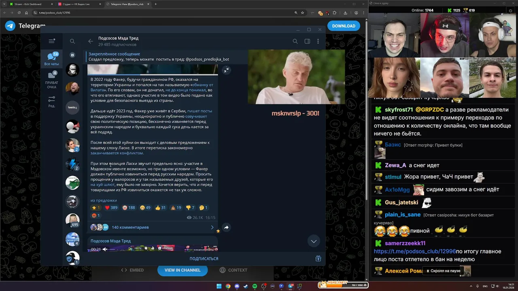Open chat with teelsy avatar
This screenshot has height=291, width=518.
click(72, 107)
